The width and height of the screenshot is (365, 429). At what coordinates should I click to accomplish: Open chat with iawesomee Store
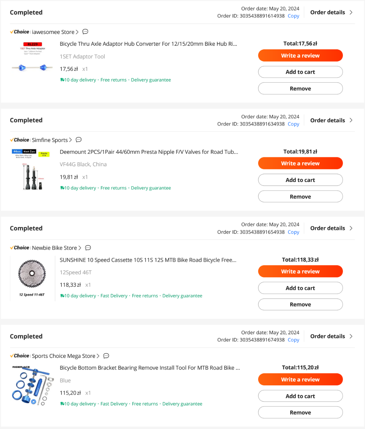[x=85, y=32]
